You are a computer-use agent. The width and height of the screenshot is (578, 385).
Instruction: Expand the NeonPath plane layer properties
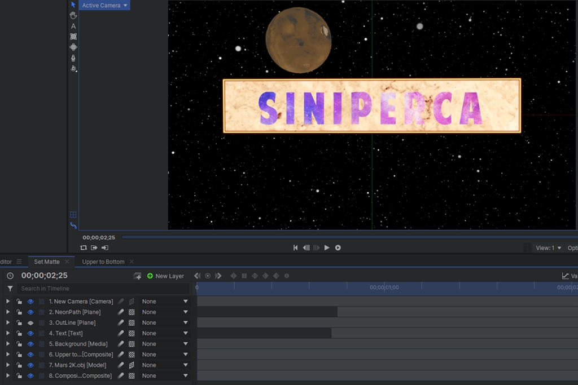click(x=8, y=312)
